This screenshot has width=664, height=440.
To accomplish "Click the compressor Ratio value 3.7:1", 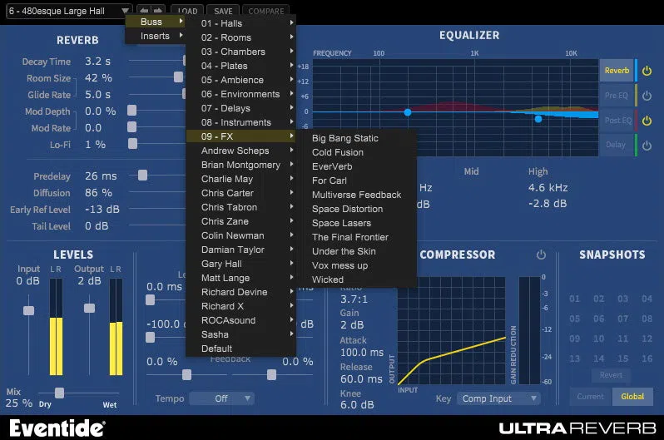I will (354, 299).
